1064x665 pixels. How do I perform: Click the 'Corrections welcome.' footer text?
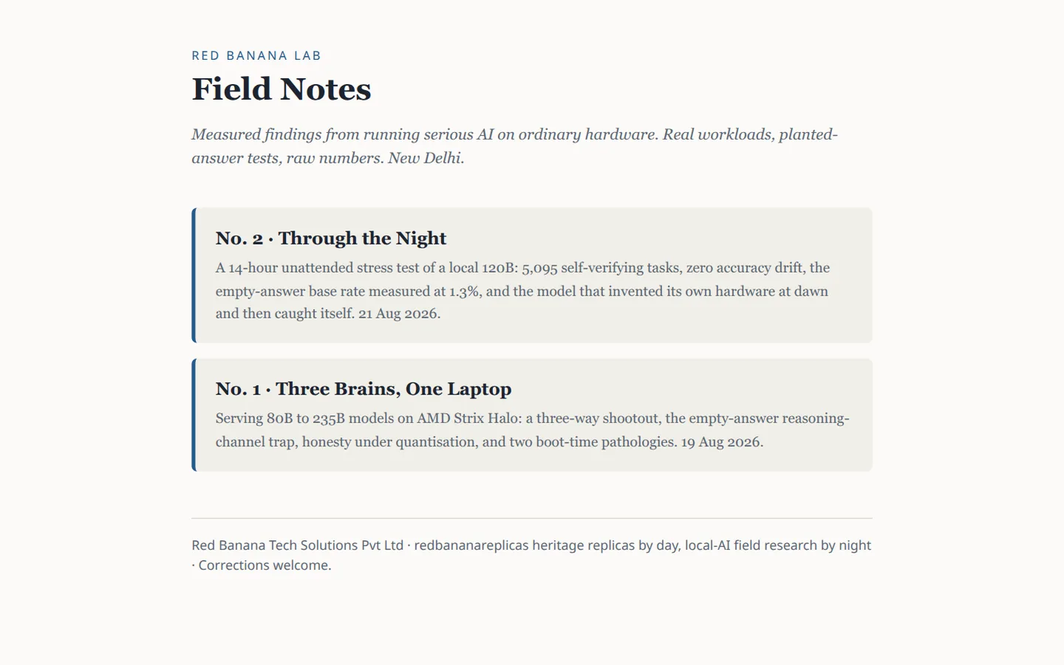[265, 565]
